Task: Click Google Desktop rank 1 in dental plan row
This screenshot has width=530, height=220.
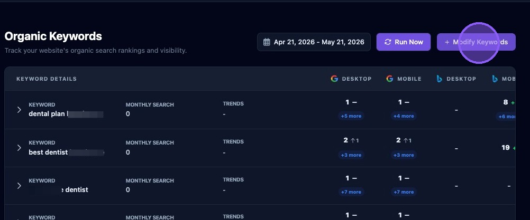Action: [347, 102]
